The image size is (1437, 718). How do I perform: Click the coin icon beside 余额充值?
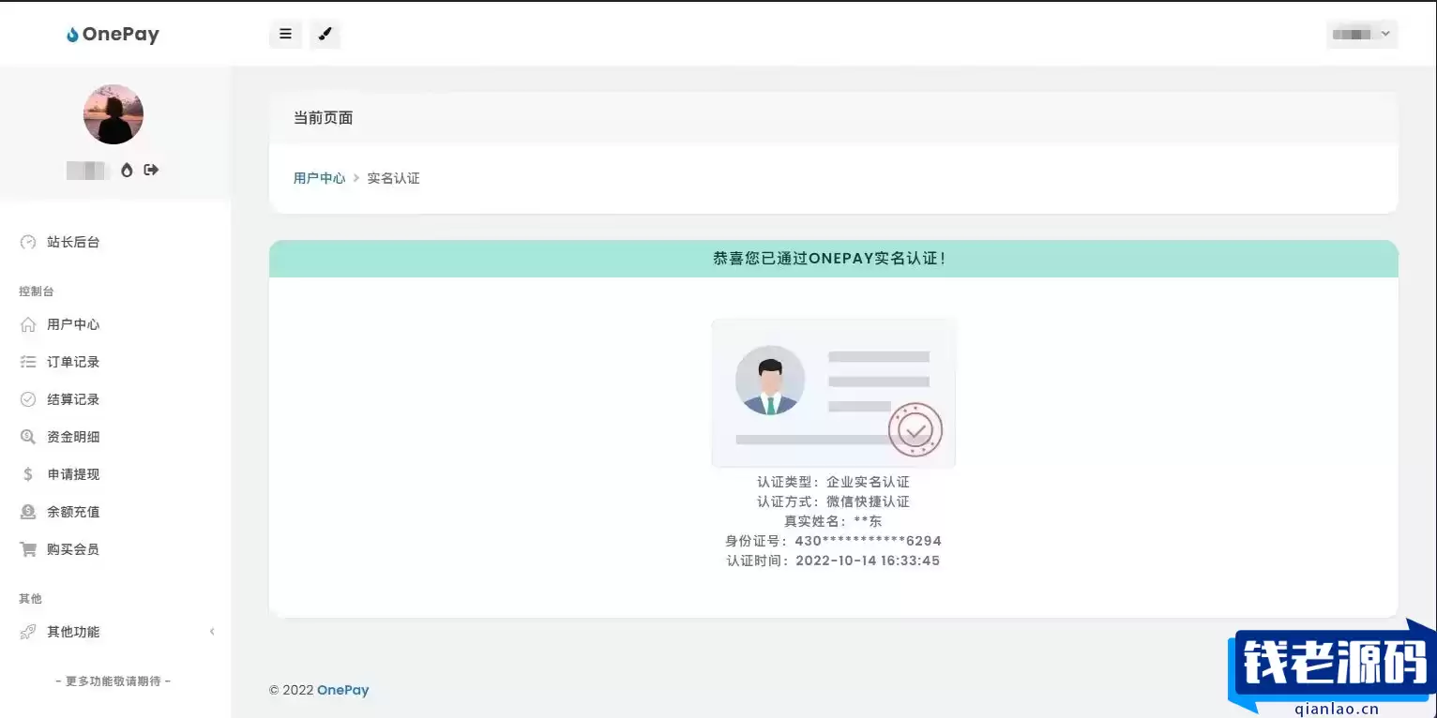[x=28, y=512]
